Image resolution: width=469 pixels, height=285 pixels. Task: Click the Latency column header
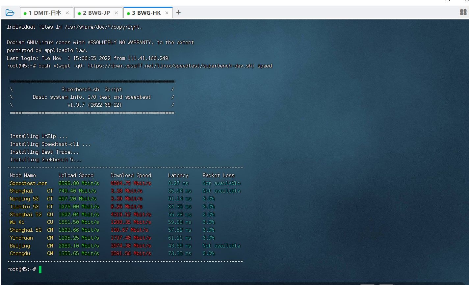click(178, 175)
